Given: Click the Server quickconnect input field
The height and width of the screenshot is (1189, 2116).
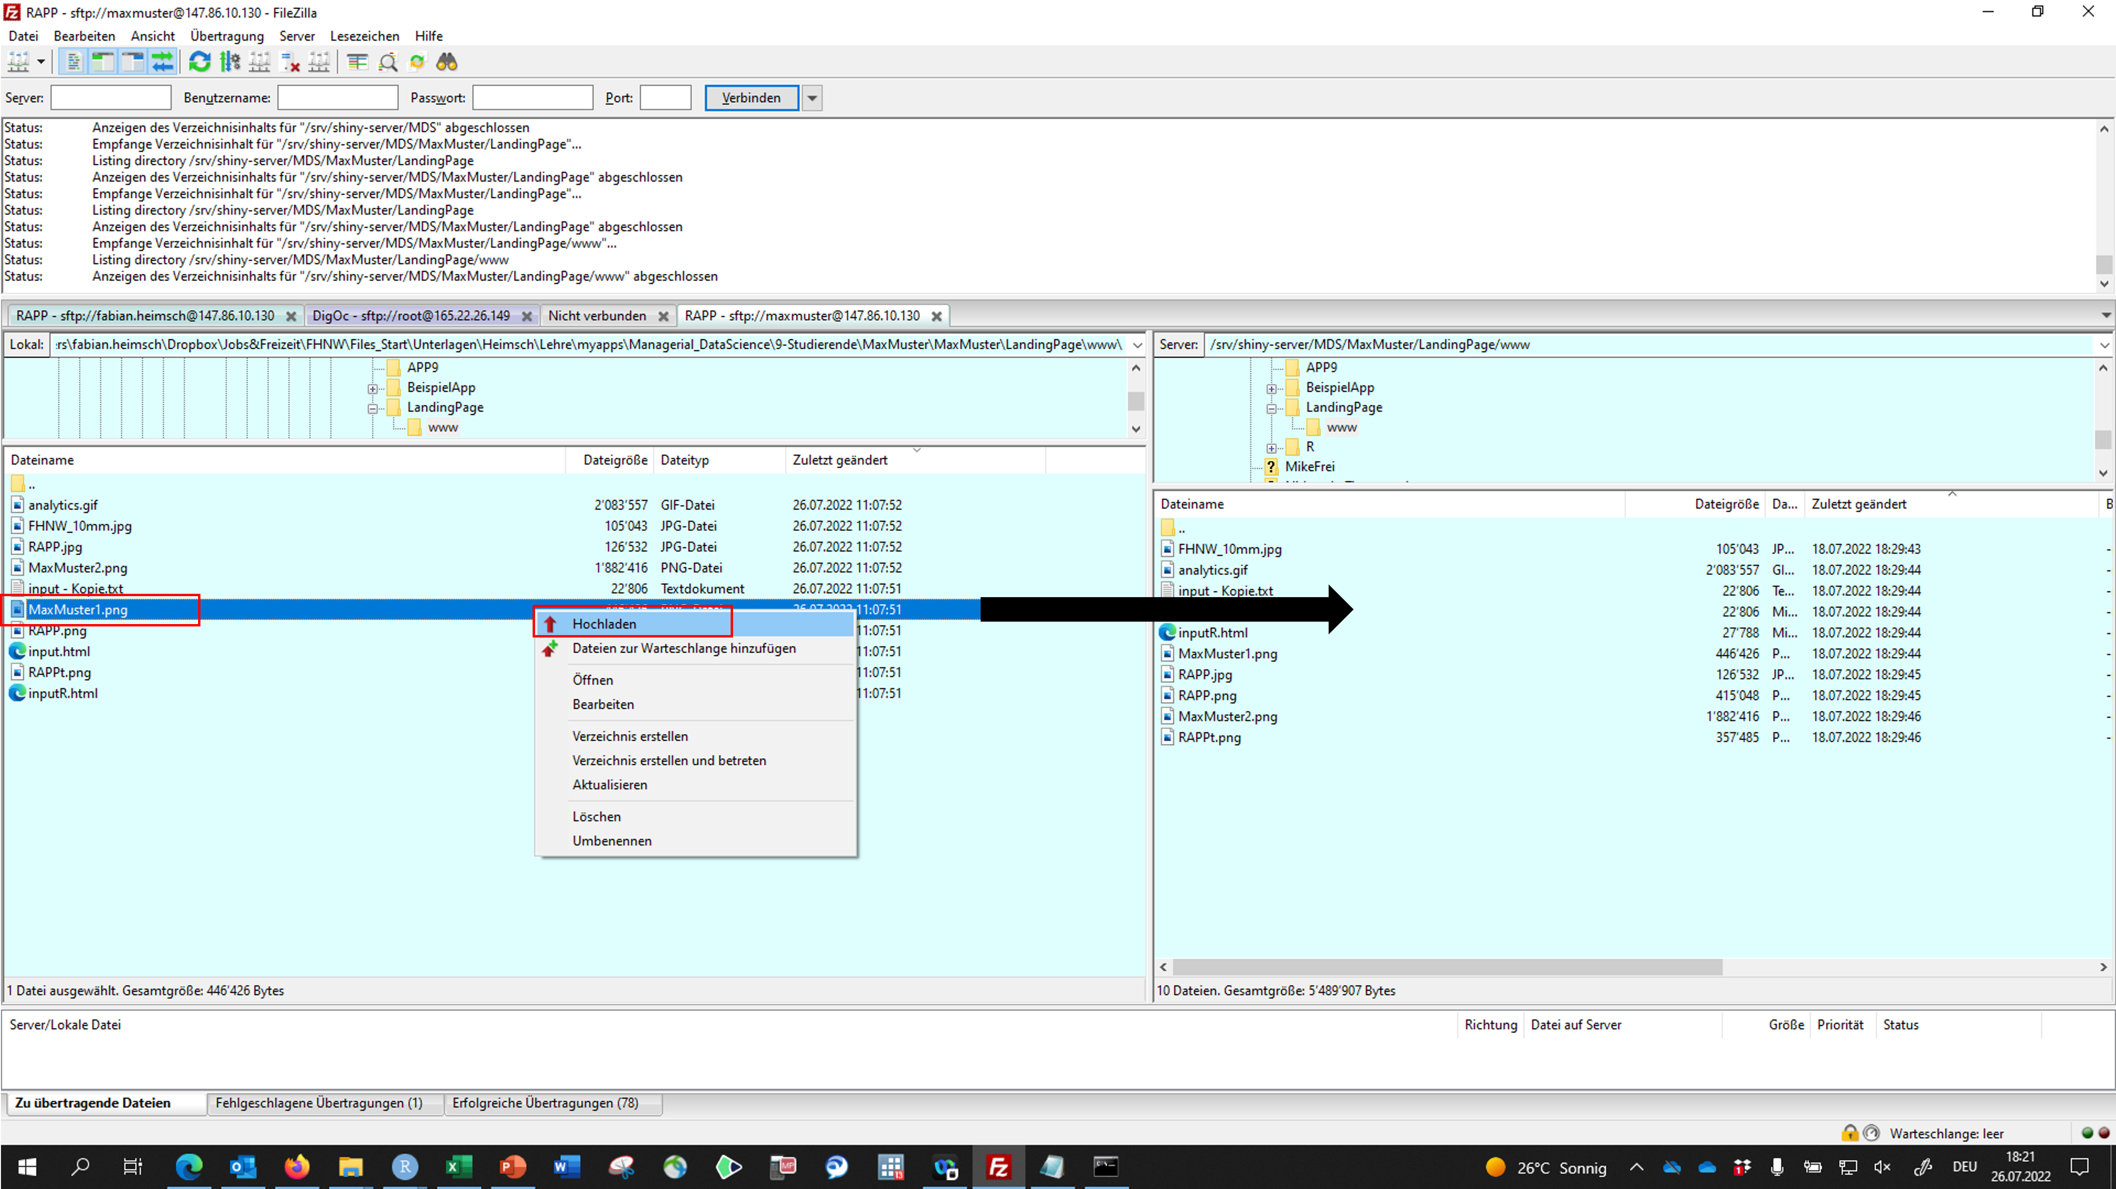Looking at the screenshot, I should [111, 98].
